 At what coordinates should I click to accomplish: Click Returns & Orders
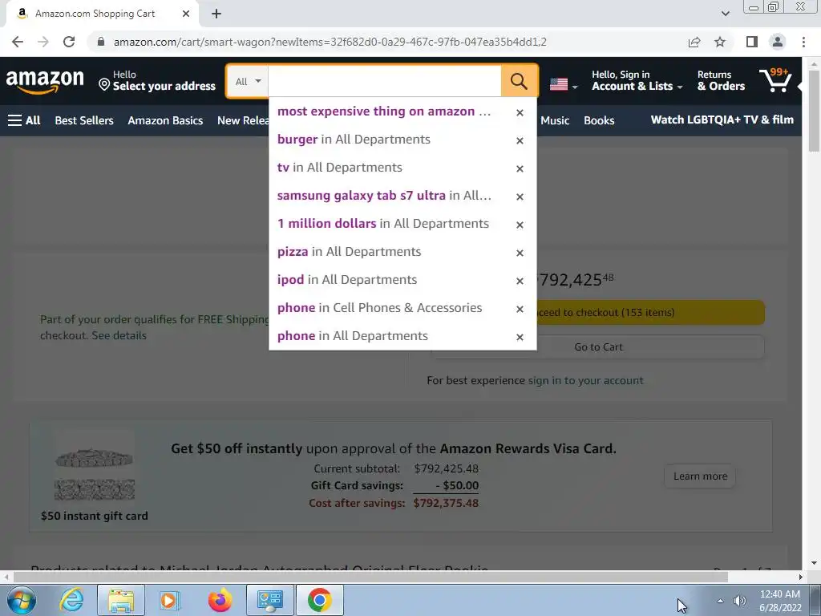pos(721,81)
